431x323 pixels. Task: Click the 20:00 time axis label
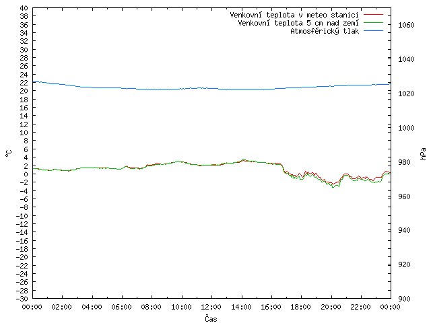coord(331,307)
